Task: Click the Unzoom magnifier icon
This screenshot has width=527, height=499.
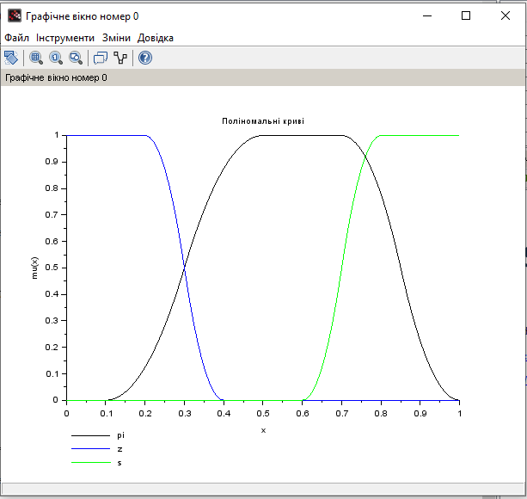Action: point(76,58)
